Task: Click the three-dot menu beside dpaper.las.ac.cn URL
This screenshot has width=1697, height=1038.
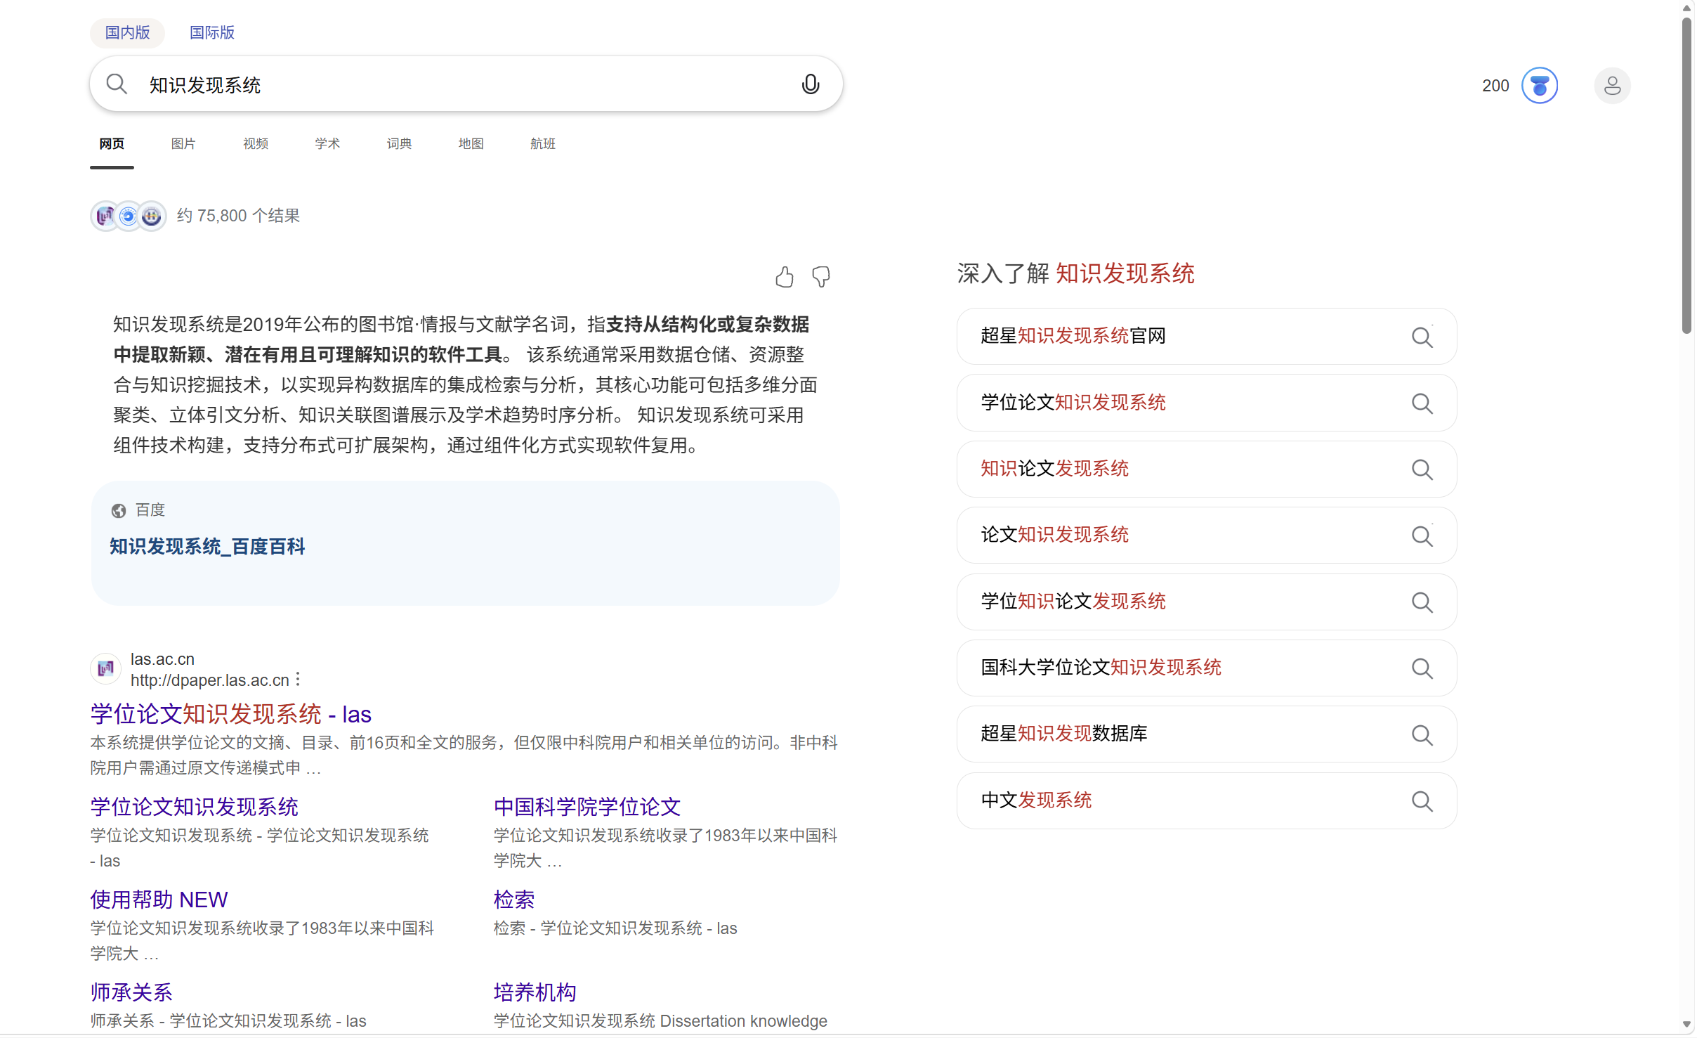Action: pyautogui.click(x=299, y=680)
